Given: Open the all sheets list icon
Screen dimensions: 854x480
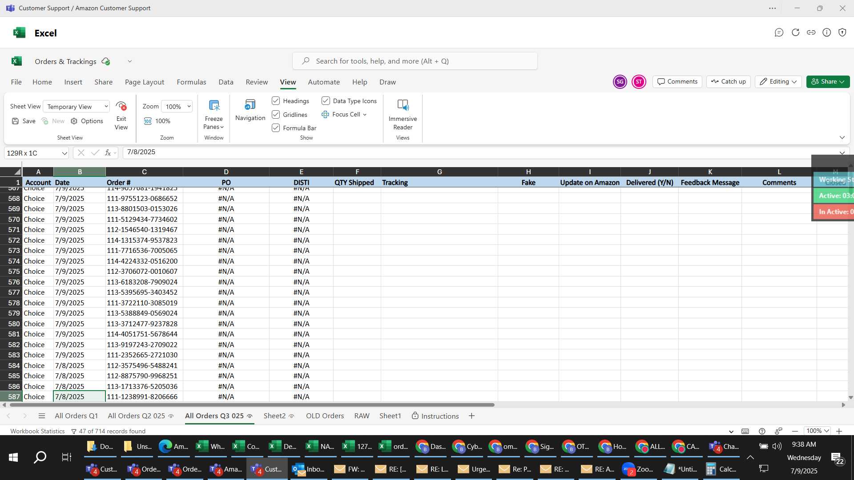Looking at the screenshot, I should click(42, 416).
